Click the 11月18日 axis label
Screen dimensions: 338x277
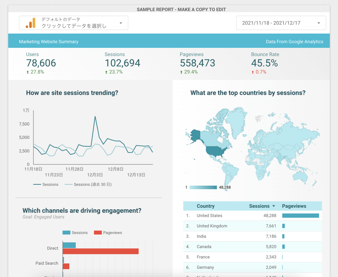tap(33, 169)
